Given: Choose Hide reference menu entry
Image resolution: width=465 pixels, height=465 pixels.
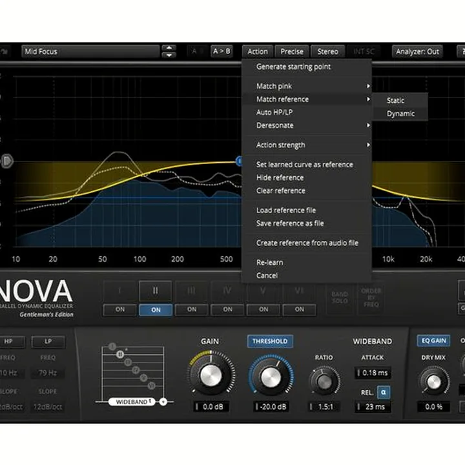Looking at the screenshot, I should pos(307,178).
